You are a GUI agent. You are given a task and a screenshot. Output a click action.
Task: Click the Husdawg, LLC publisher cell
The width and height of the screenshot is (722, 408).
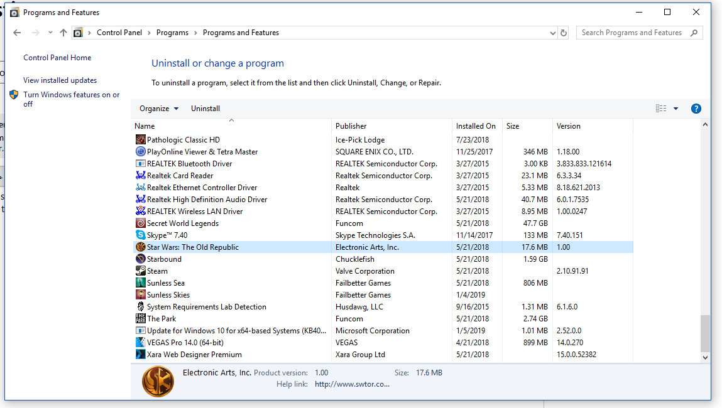359,307
